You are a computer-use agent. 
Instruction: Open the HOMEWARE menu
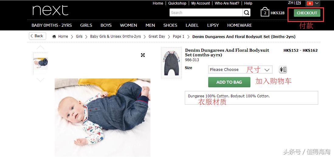(x=239, y=25)
